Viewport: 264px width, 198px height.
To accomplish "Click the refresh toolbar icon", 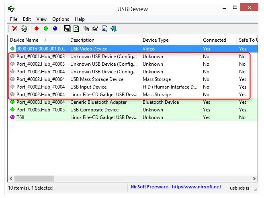I will click(x=76, y=28).
